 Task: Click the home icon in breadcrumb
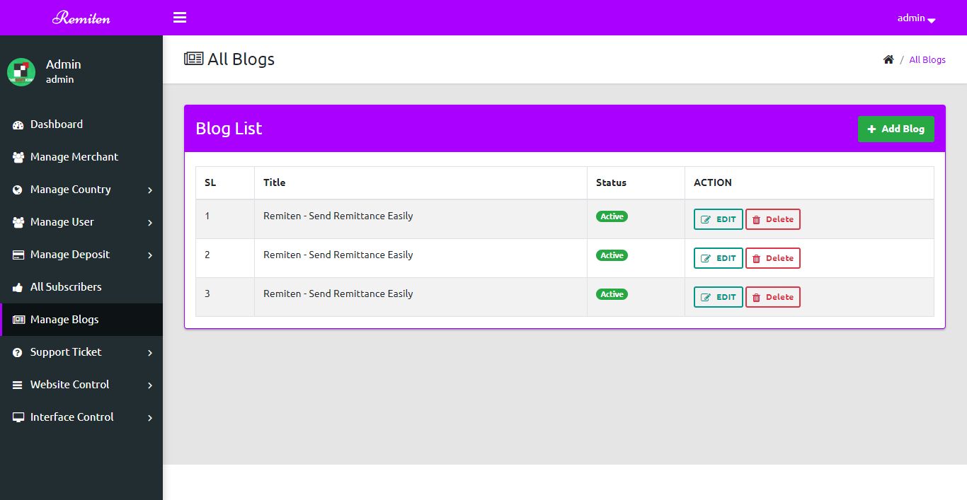[888, 59]
